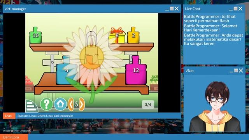Click the orange Live: label
This screenshot has width=249, height=140.
click(9, 116)
